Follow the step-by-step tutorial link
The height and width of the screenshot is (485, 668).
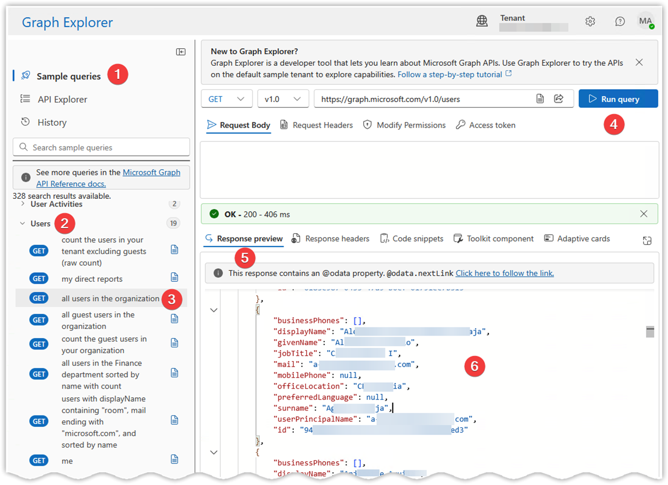[450, 74]
